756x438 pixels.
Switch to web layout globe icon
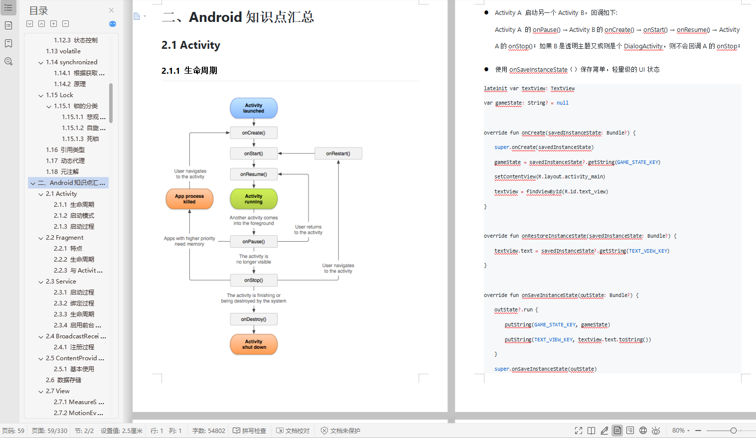click(643, 431)
